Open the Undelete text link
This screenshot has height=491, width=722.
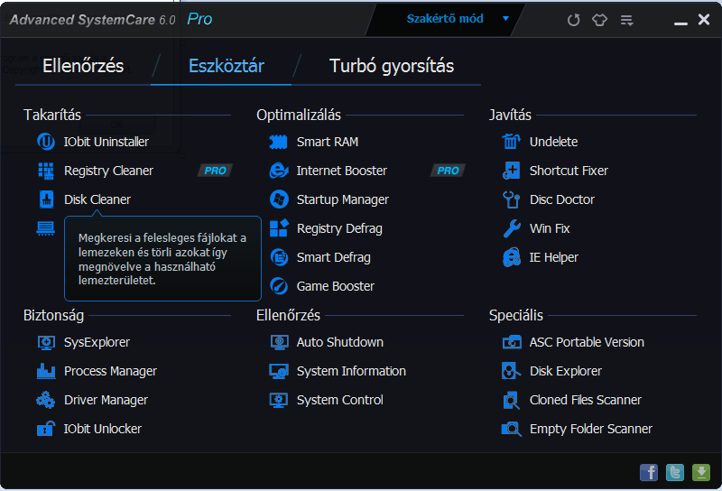pyautogui.click(x=553, y=142)
